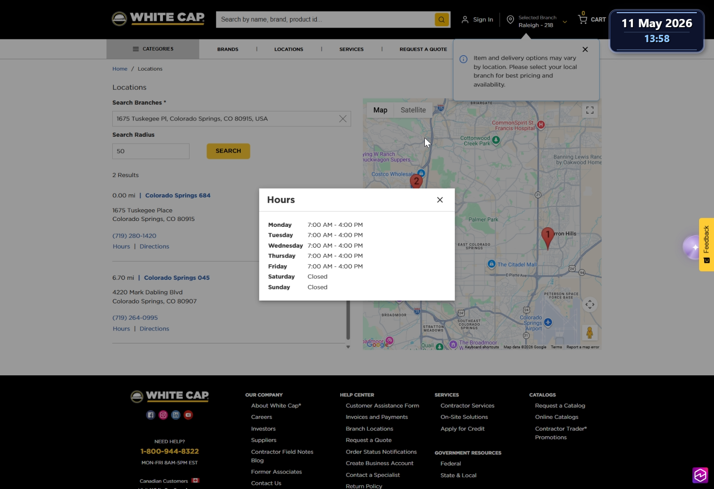This screenshot has height=489, width=714.
Task: Click map marker number 2
Action: pyautogui.click(x=416, y=181)
